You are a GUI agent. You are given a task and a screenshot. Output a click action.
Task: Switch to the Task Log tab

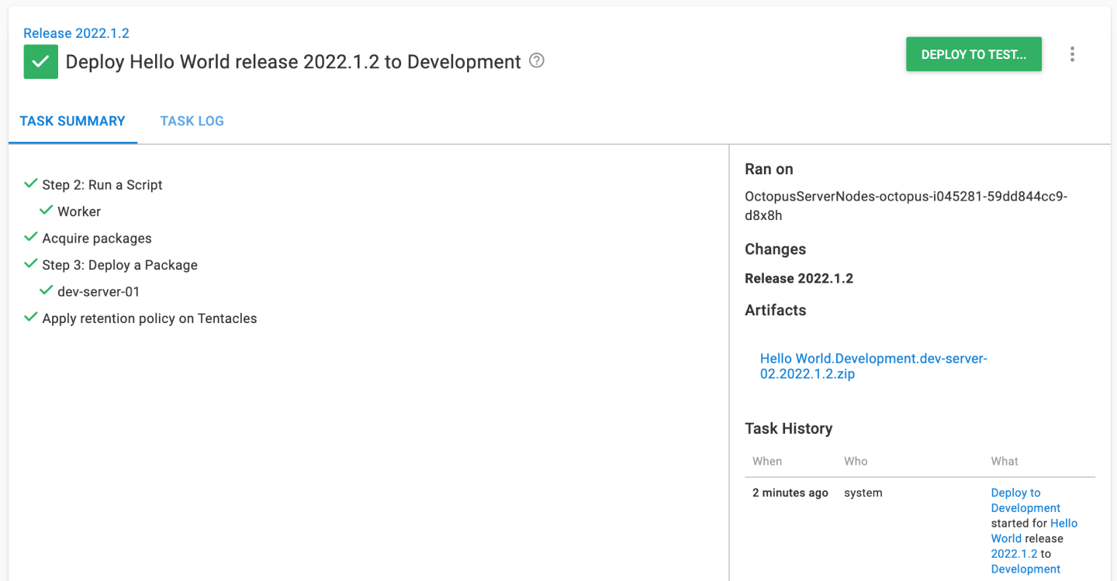[192, 121]
